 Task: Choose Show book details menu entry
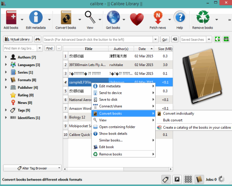(124, 133)
